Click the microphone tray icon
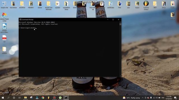 tap(151, 98)
